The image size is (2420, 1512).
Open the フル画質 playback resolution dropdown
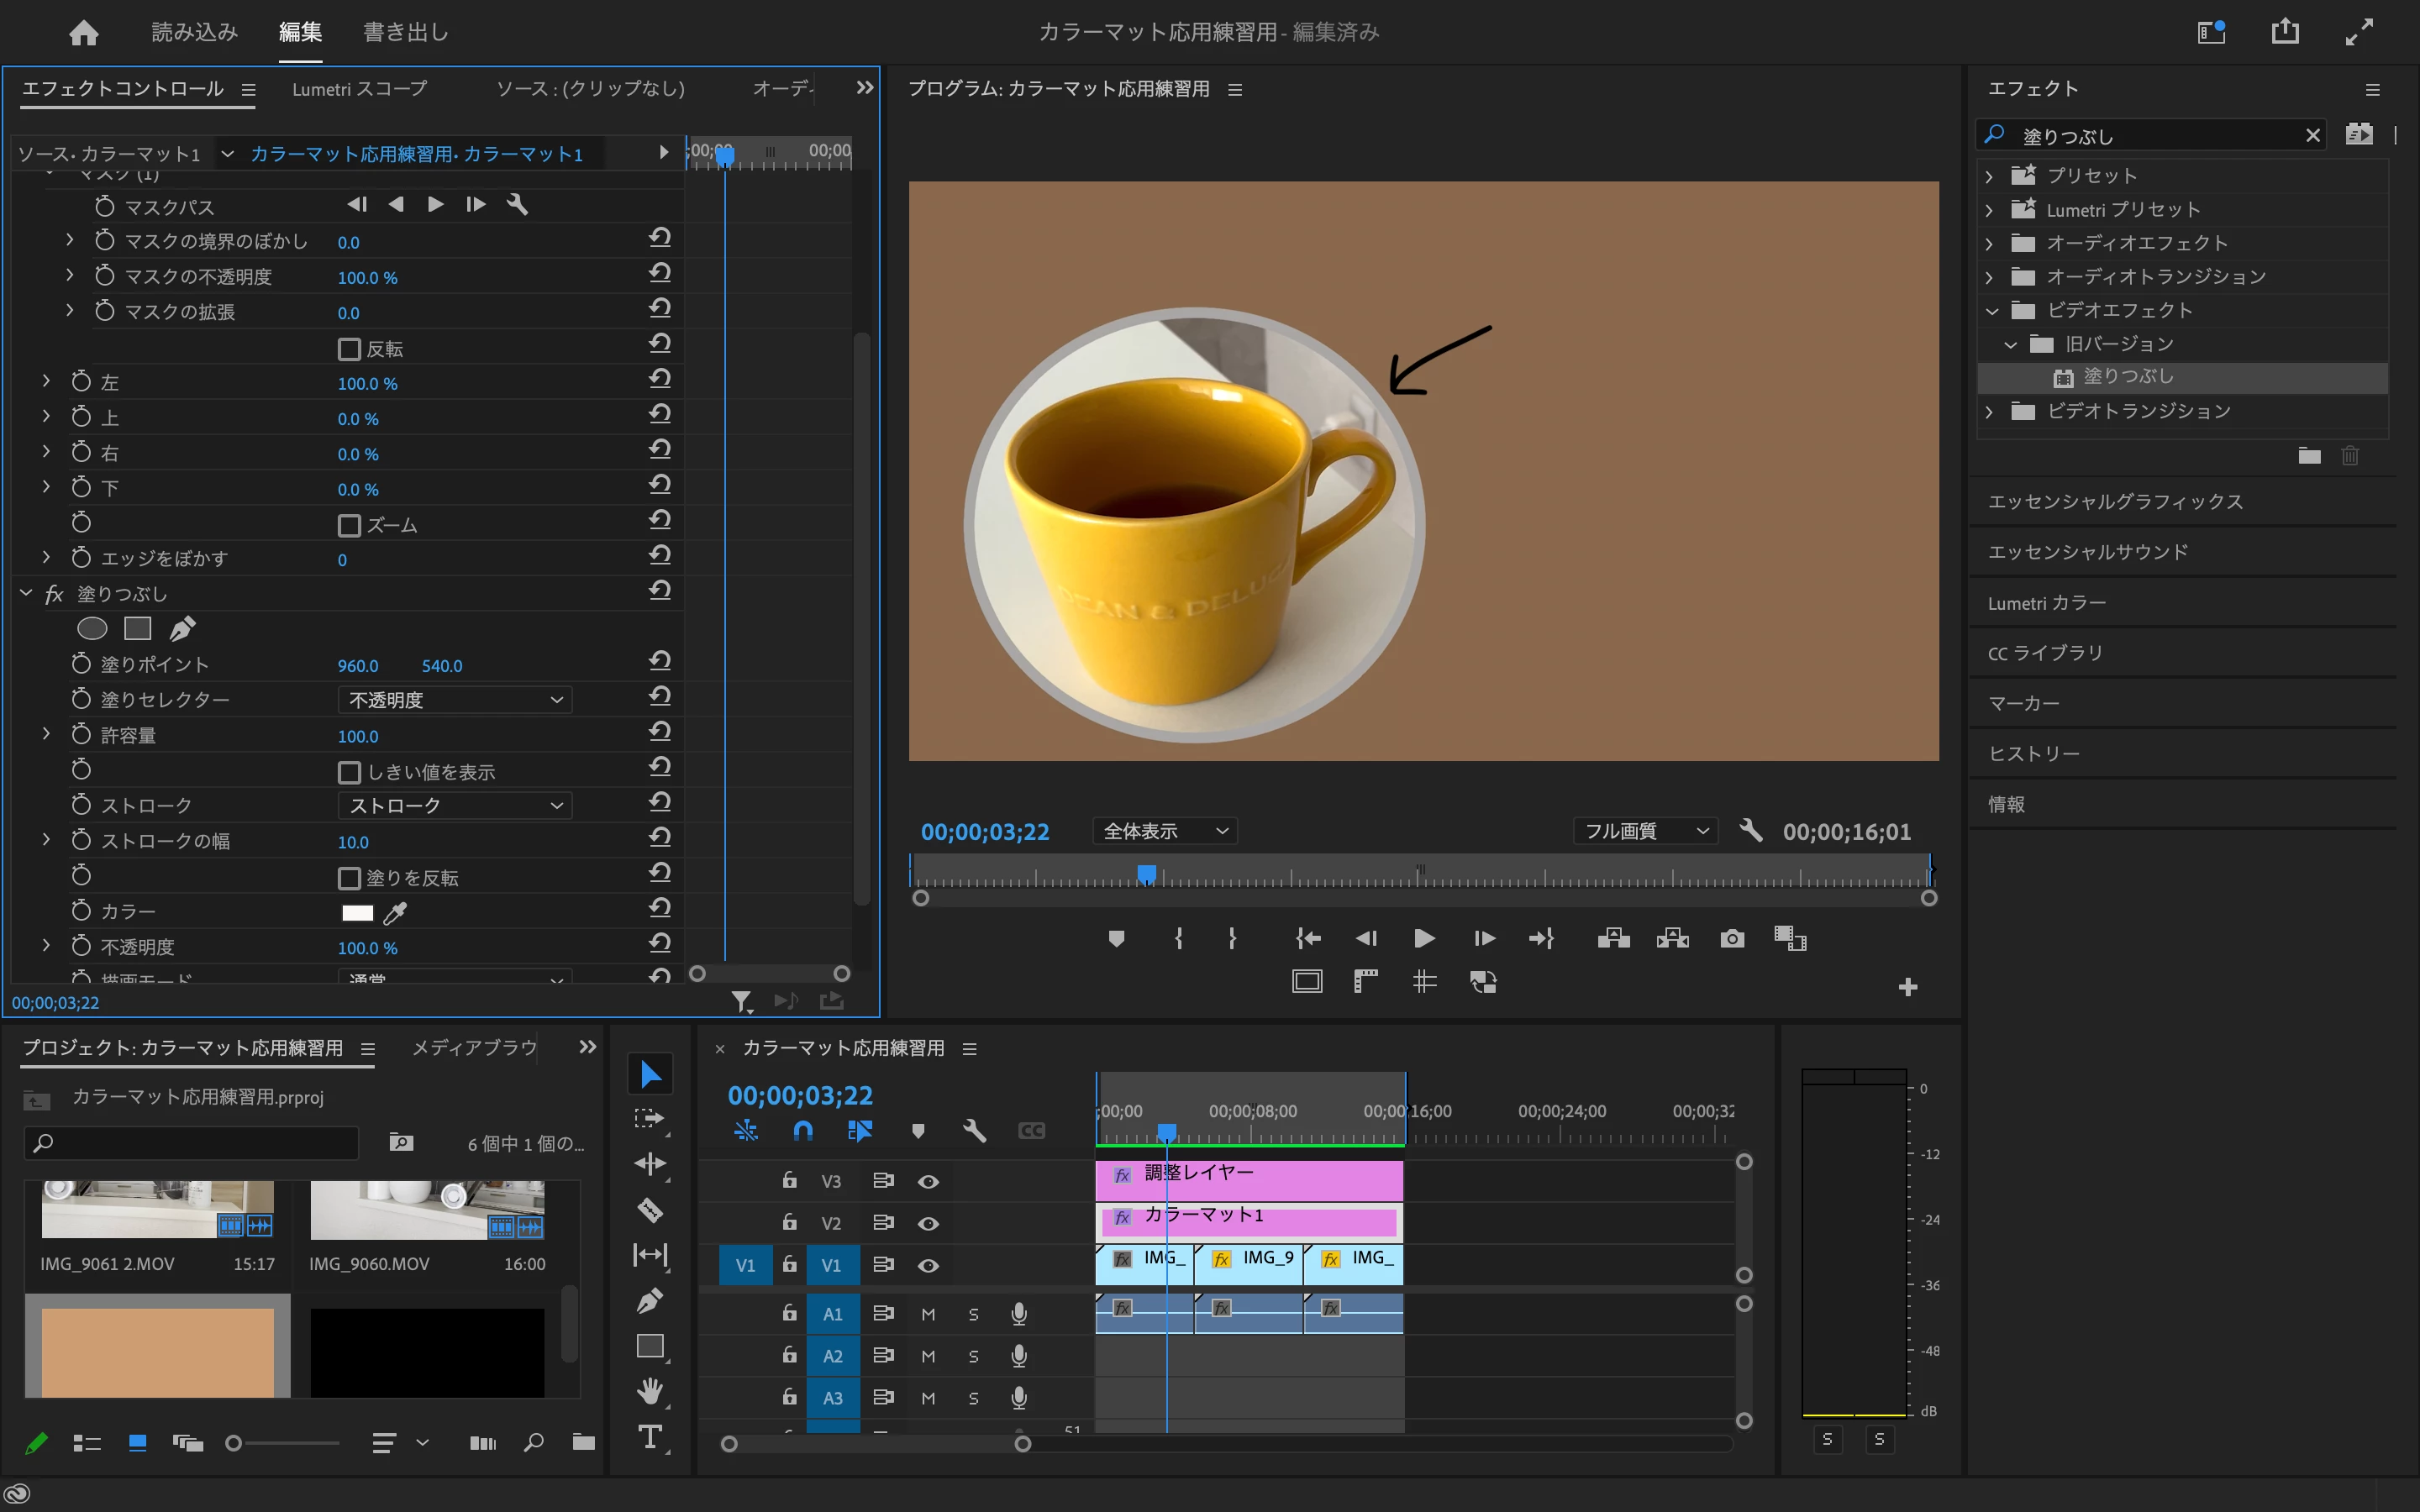pyautogui.click(x=1645, y=831)
